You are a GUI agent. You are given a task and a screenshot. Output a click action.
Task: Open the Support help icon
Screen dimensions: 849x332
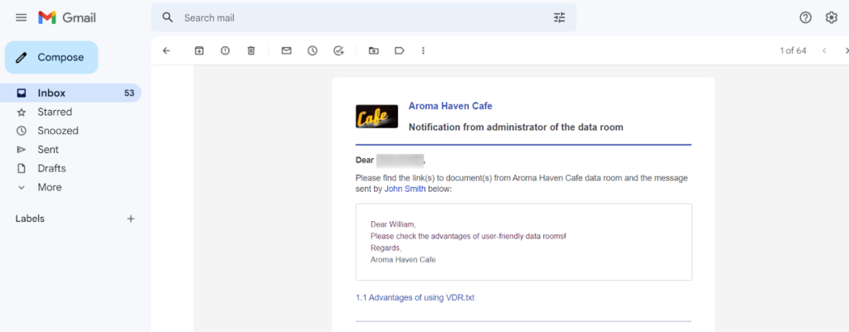805,17
